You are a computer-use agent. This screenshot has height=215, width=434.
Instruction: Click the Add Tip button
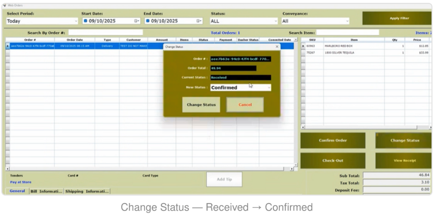coord(224,179)
